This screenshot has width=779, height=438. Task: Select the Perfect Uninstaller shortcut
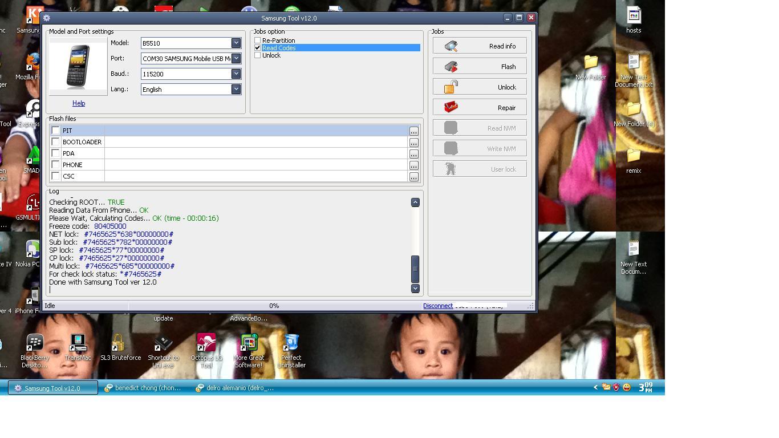(x=291, y=351)
